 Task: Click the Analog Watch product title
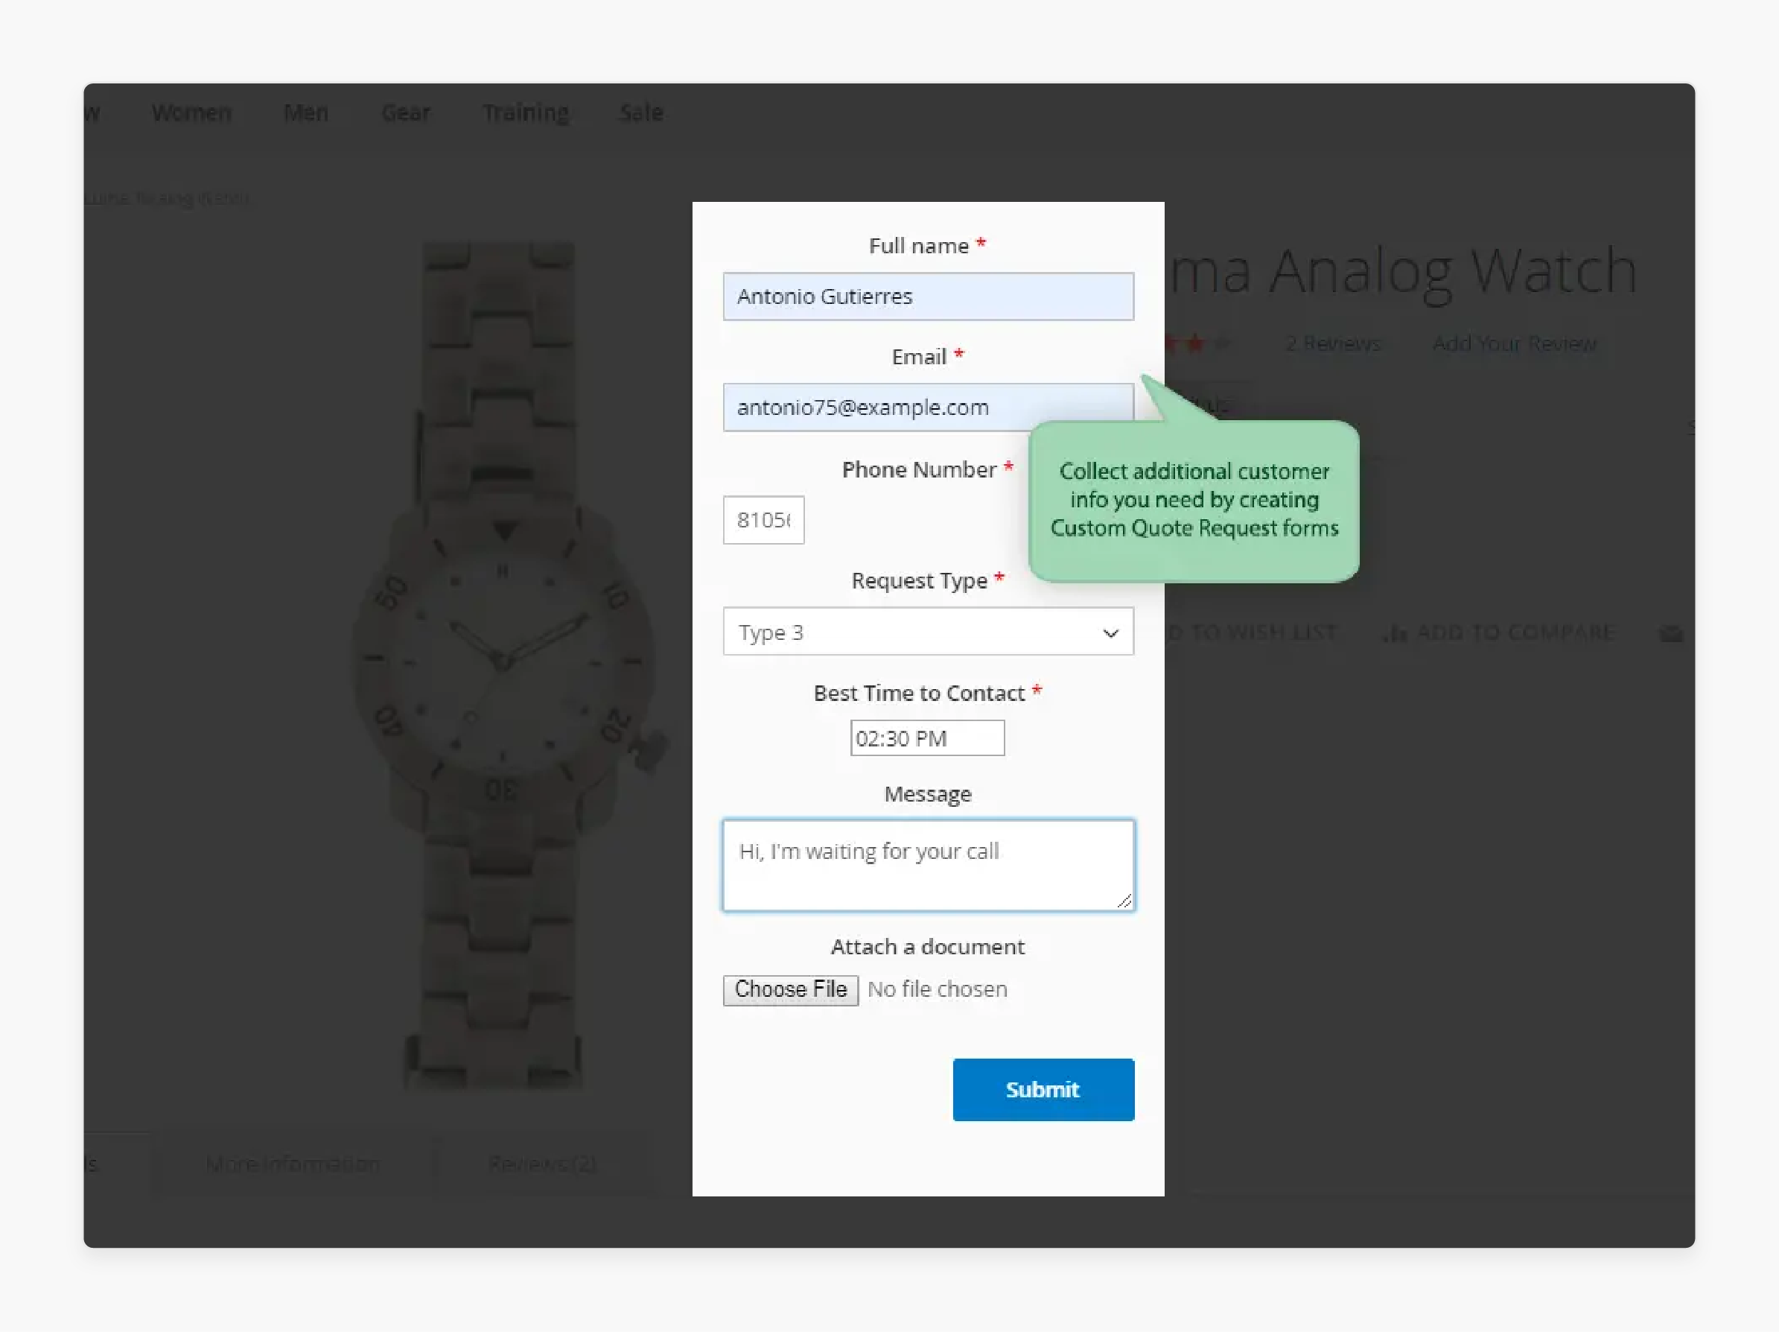(1404, 272)
